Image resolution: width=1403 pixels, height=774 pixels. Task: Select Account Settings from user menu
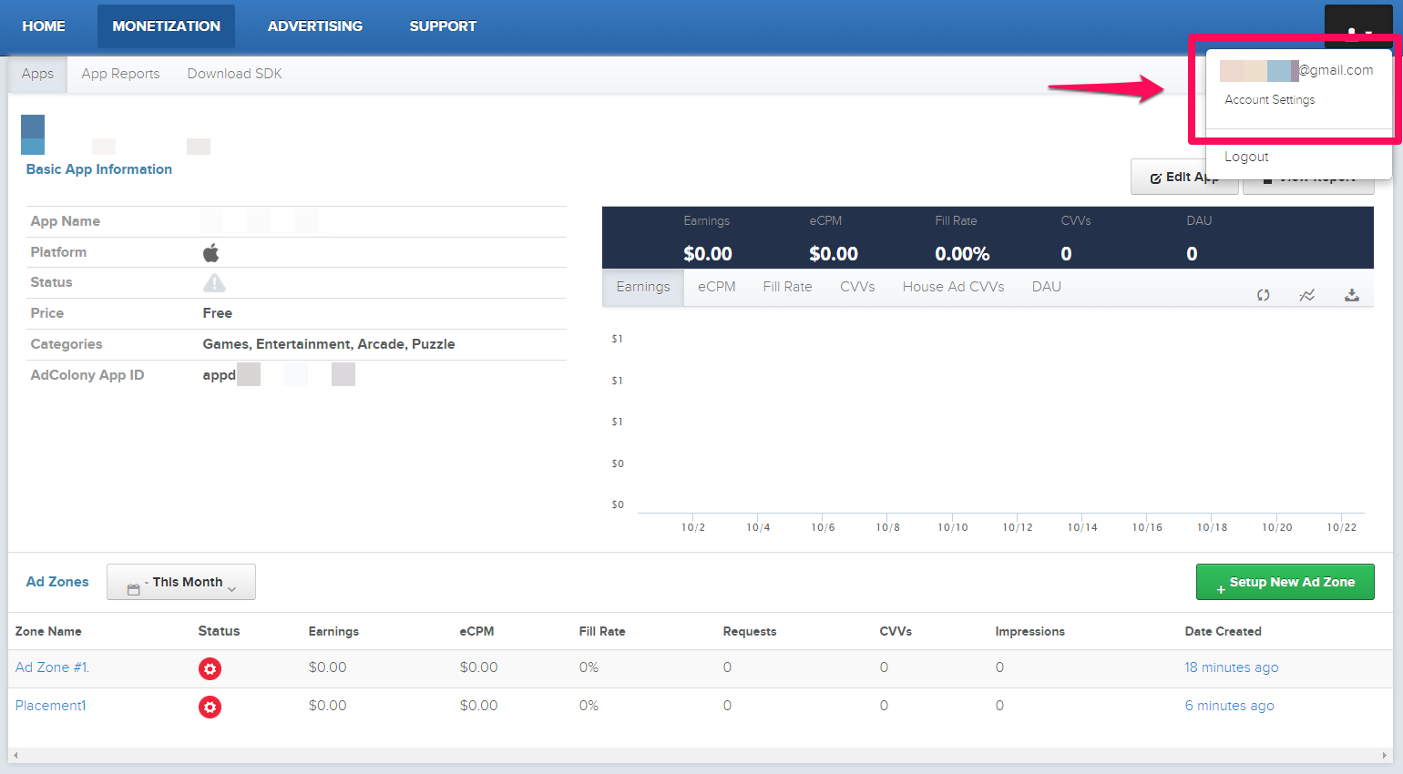1269,100
